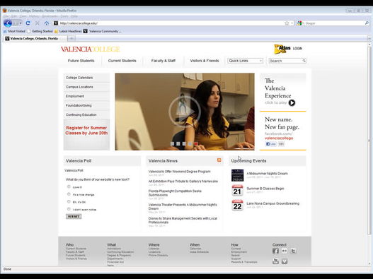373x279 pixels.
Task: Select the first slideshow indicator square
Action: 172,143
